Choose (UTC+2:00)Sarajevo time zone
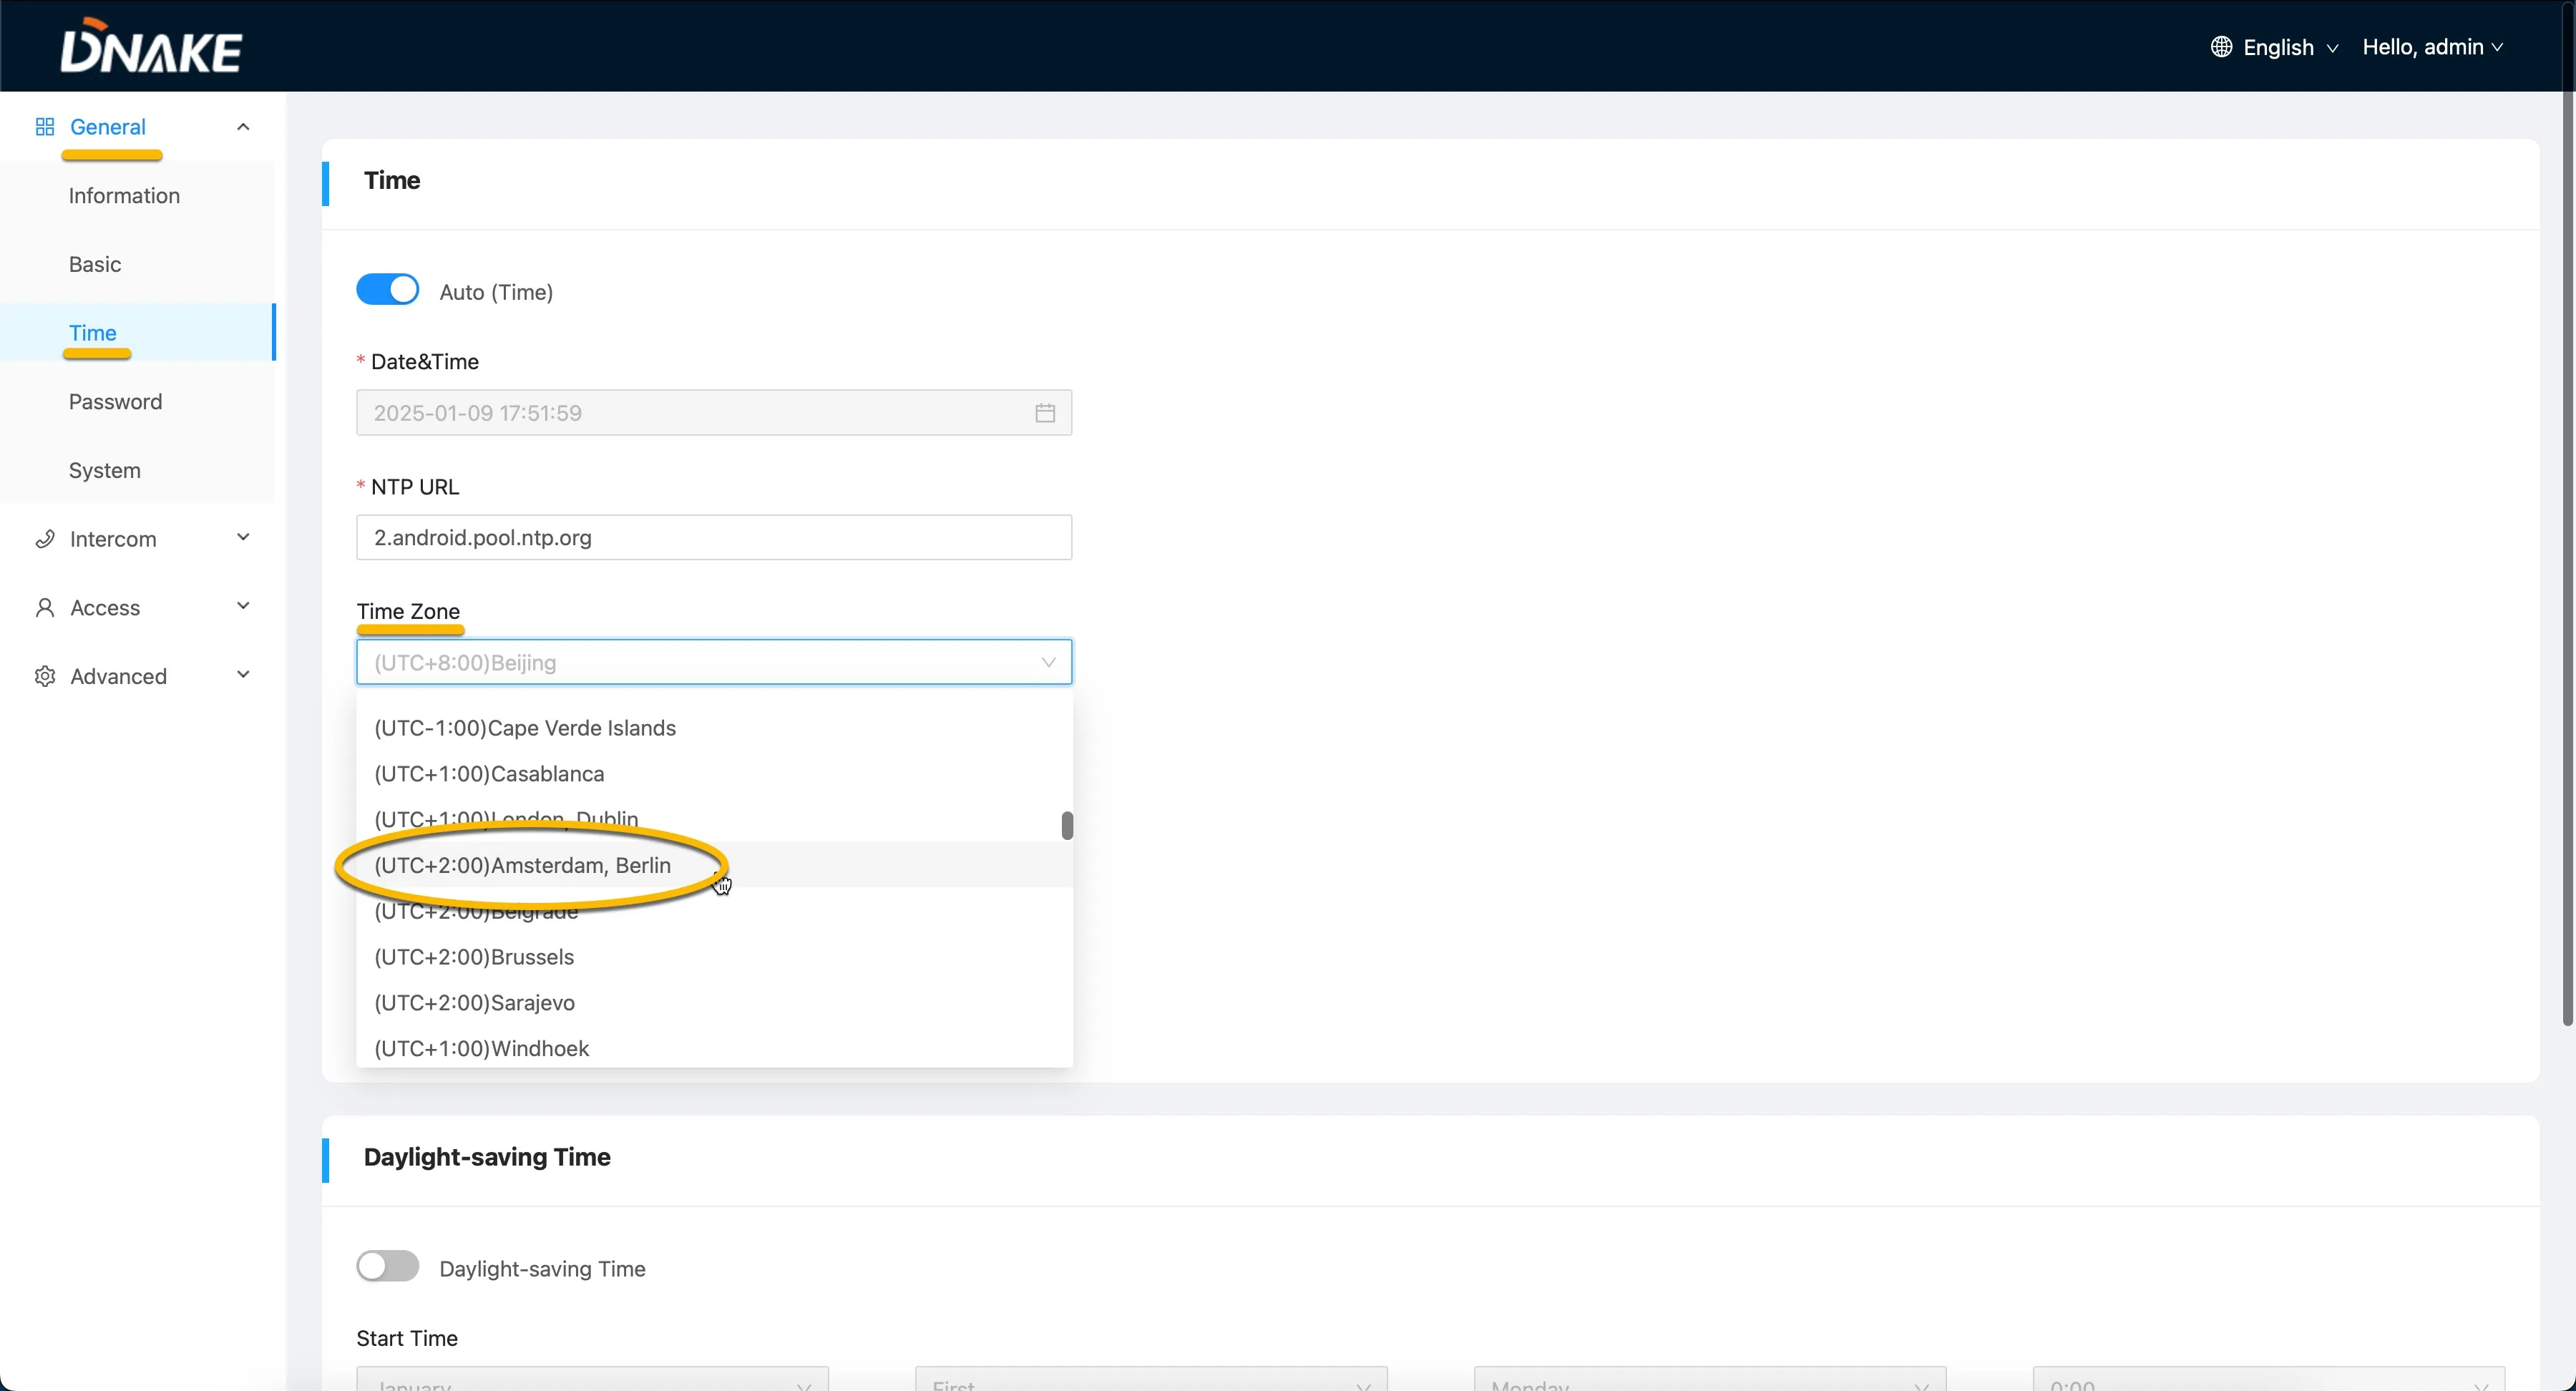The width and height of the screenshot is (2576, 1391). 714,1002
